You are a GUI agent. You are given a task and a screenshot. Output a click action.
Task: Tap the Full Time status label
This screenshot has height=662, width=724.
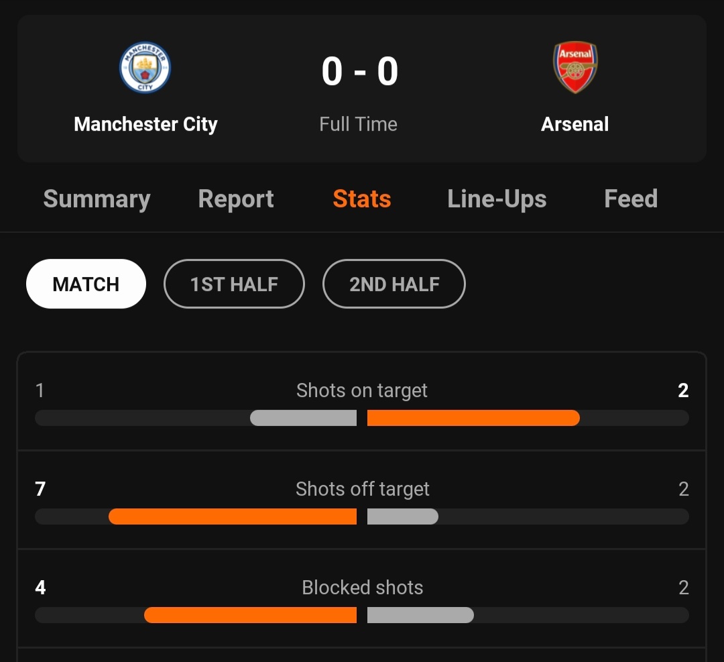tap(358, 124)
